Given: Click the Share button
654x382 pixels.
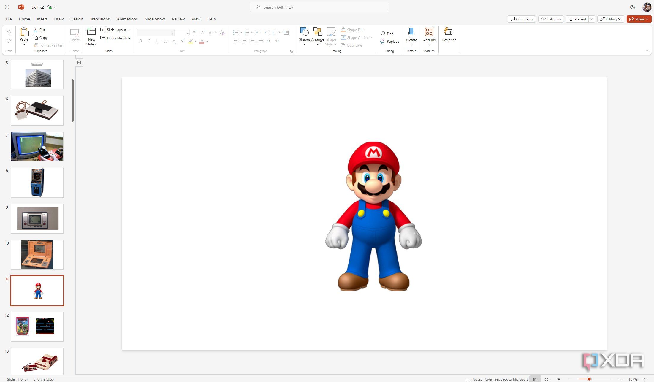Looking at the screenshot, I should 639,19.
